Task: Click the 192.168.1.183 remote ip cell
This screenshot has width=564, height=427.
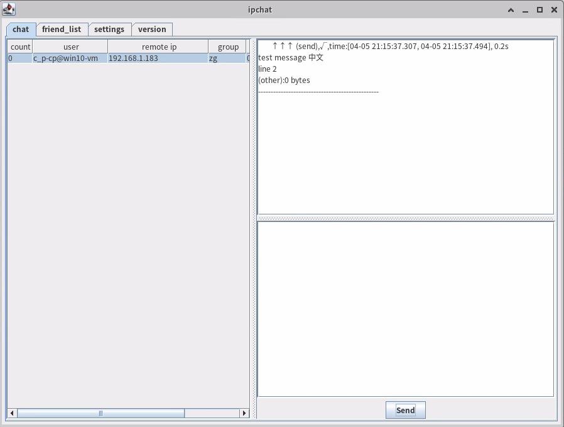Action: tap(158, 58)
